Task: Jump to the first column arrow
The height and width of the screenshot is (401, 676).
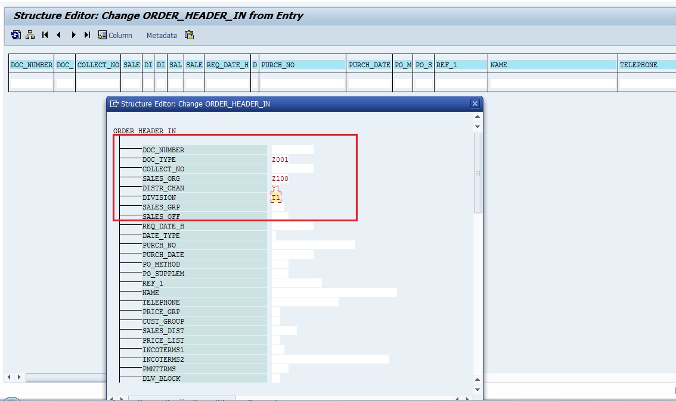Action: click(x=45, y=35)
